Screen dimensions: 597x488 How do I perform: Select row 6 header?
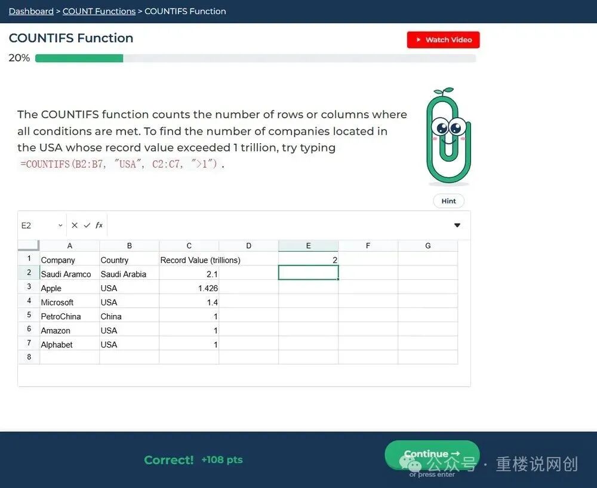pos(29,329)
